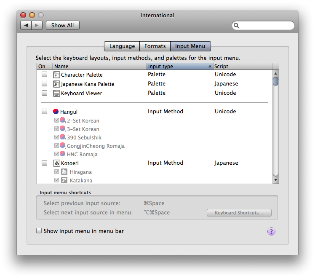Click the Kotoeri icon
315x278 pixels.
pos(56,163)
